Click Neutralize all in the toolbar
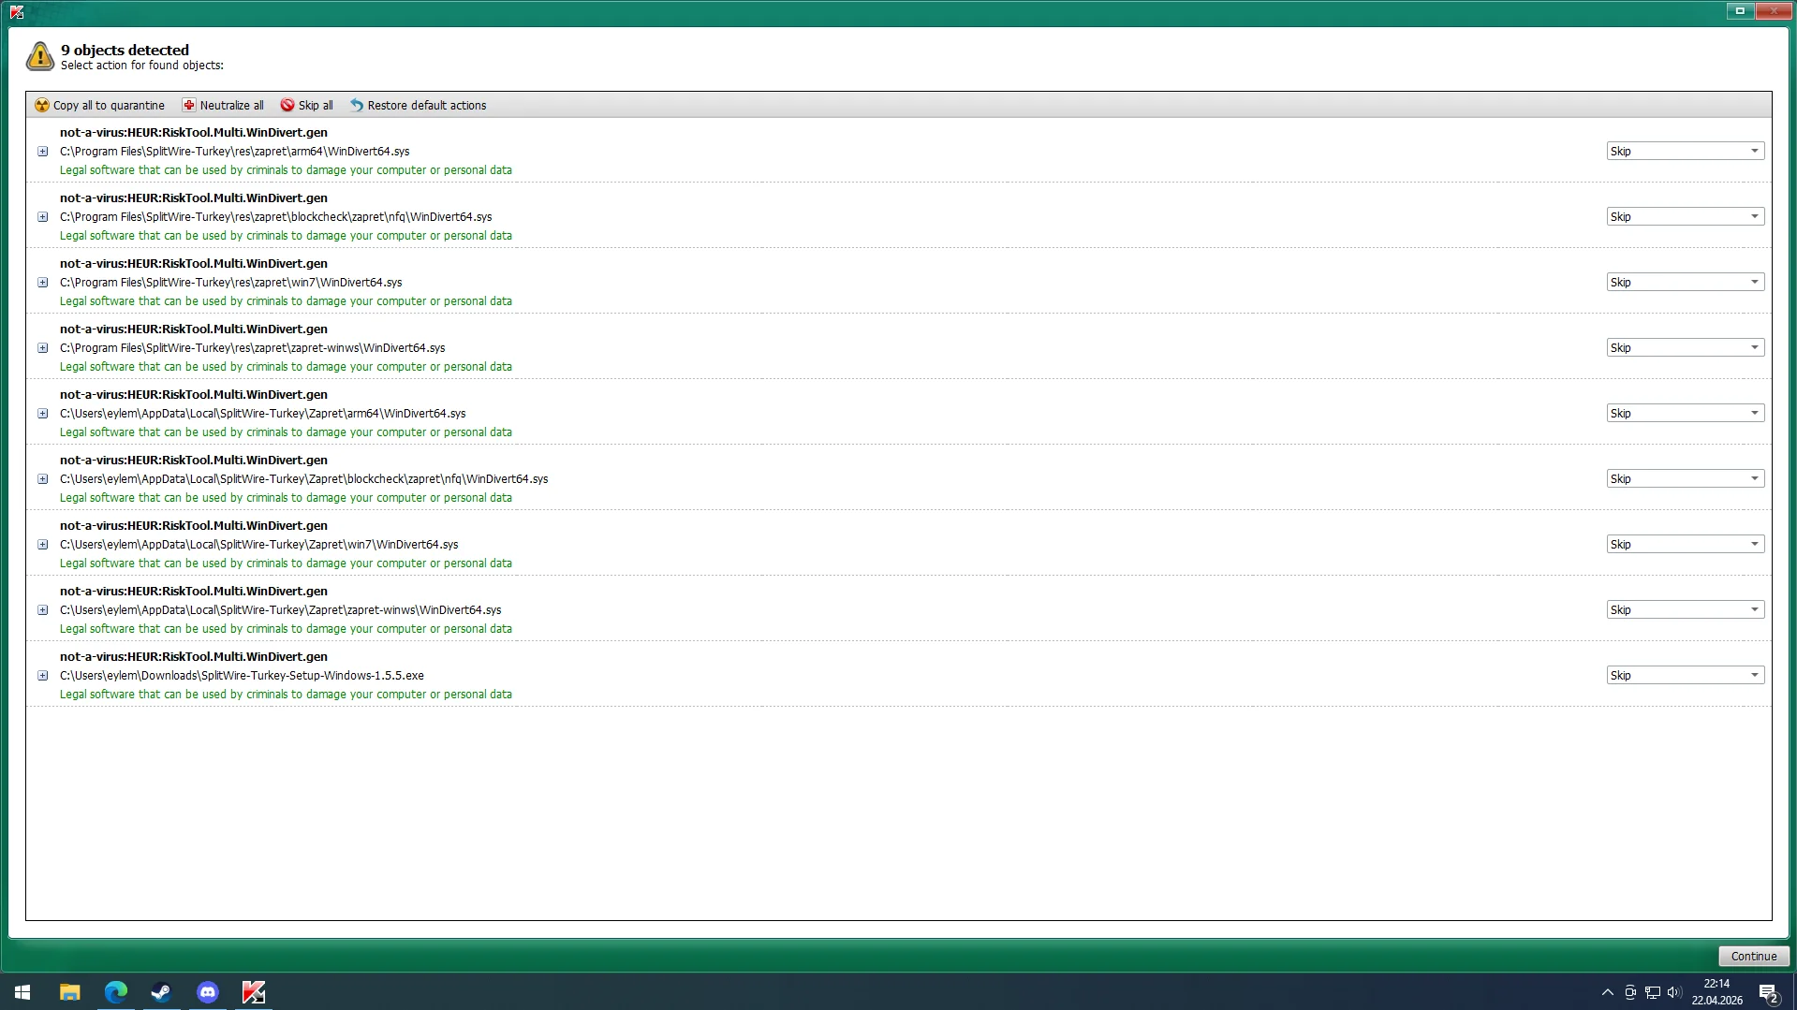 [x=223, y=105]
